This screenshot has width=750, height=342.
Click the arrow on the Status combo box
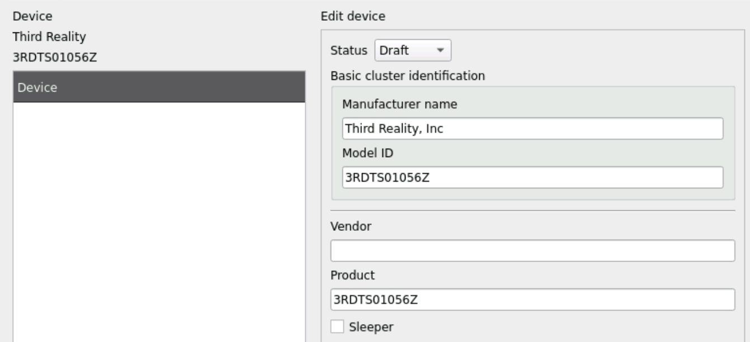pyautogui.click(x=440, y=51)
